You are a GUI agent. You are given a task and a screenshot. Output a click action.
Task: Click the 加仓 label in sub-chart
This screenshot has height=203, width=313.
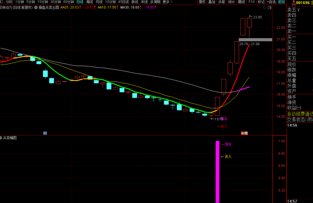[226, 144]
